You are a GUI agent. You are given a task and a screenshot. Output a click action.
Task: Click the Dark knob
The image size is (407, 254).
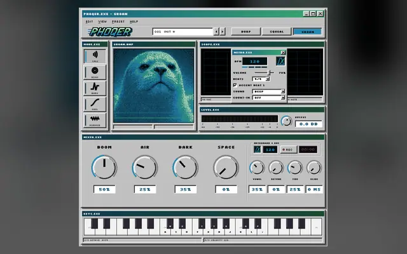[185, 168]
